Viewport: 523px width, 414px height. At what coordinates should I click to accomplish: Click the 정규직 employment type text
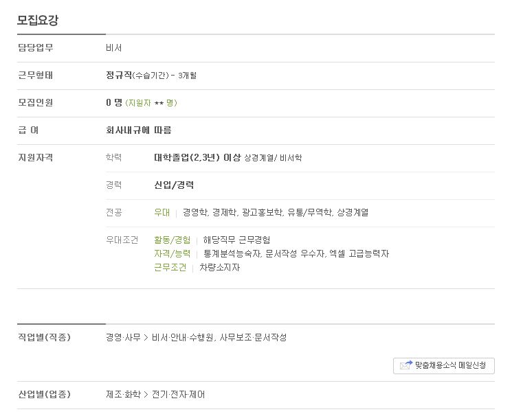pos(119,75)
